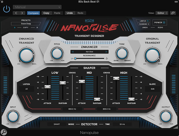Click the mid-high crossover 800.0 Hz field

click(x=107, y=109)
